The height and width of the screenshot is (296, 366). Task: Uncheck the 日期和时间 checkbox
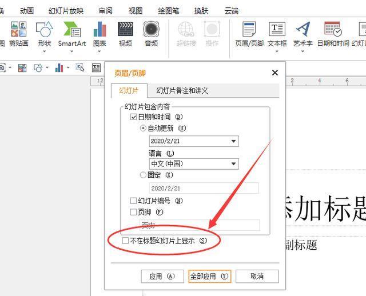(134, 117)
